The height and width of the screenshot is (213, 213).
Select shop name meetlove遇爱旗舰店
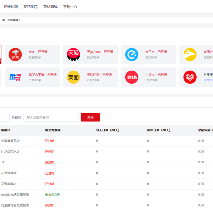(15, 195)
